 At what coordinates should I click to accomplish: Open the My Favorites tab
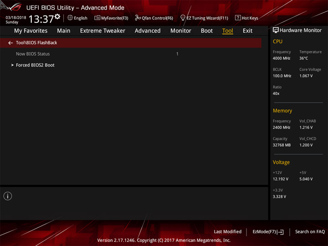click(31, 31)
